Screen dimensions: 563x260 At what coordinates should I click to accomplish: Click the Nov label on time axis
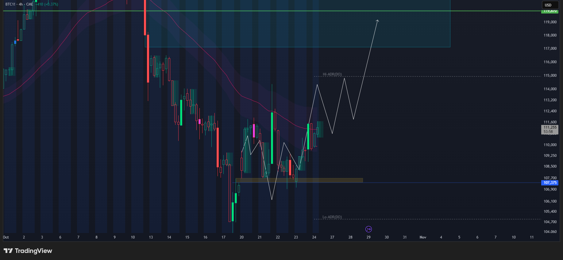pos(423,237)
